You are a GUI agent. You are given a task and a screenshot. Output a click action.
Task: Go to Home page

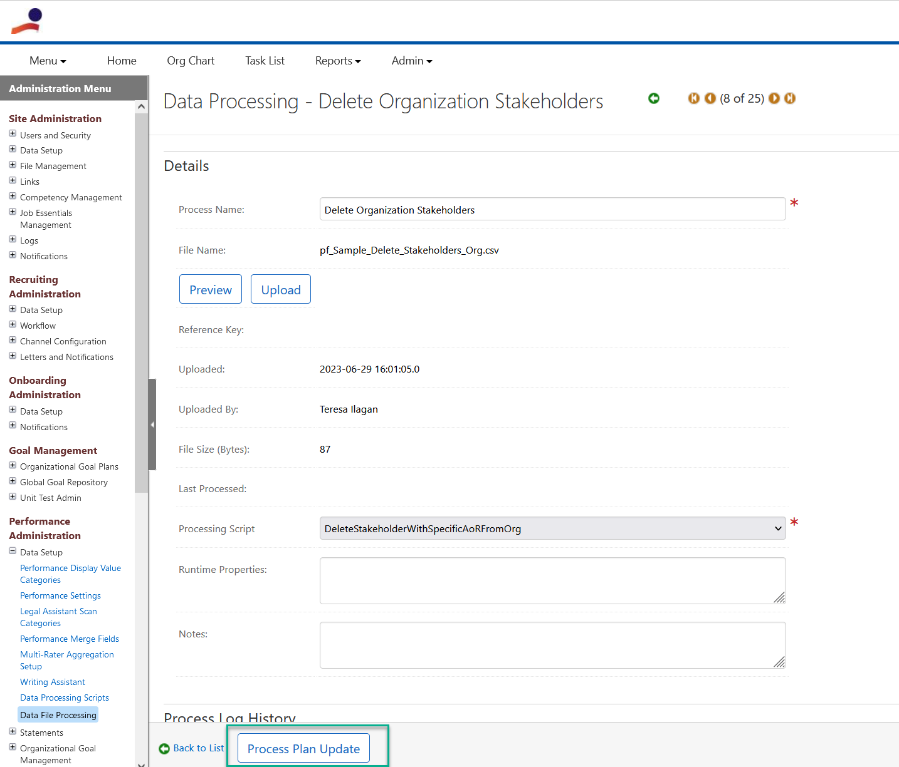coord(122,61)
